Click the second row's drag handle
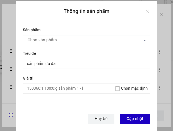This screenshot has height=131, width=173. click(x=11, y=69)
